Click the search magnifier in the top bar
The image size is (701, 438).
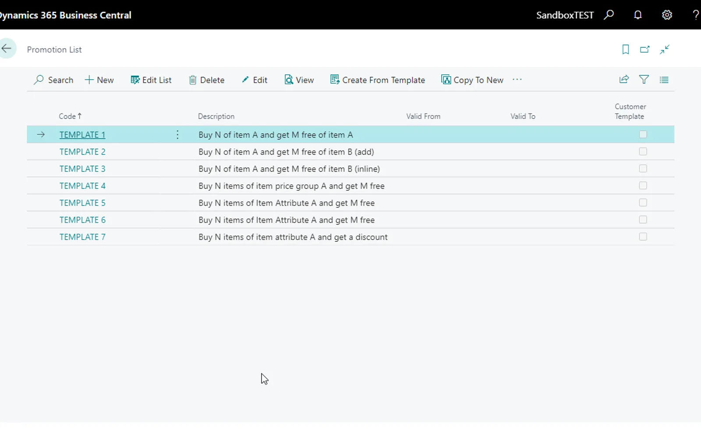[609, 15]
